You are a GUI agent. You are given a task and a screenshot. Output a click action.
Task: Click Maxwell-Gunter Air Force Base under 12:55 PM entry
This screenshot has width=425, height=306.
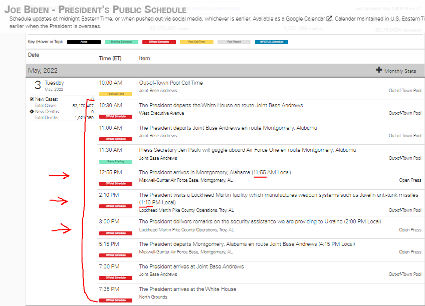[x=186, y=180]
